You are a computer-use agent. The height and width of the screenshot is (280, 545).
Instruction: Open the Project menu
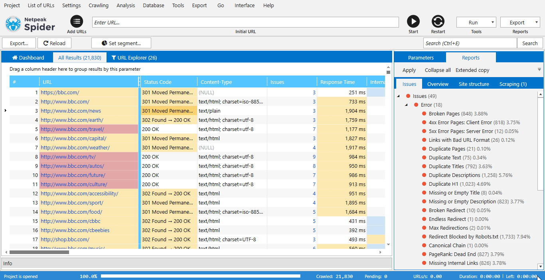coord(12,5)
